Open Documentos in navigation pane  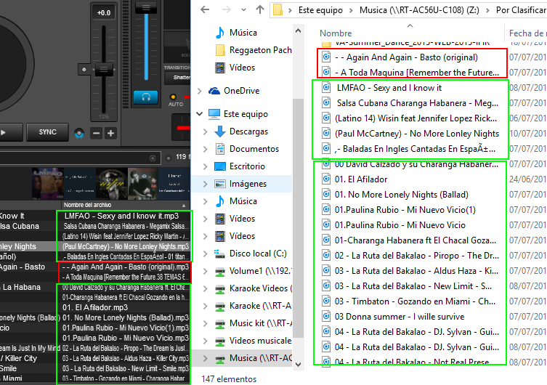click(x=254, y=149)
